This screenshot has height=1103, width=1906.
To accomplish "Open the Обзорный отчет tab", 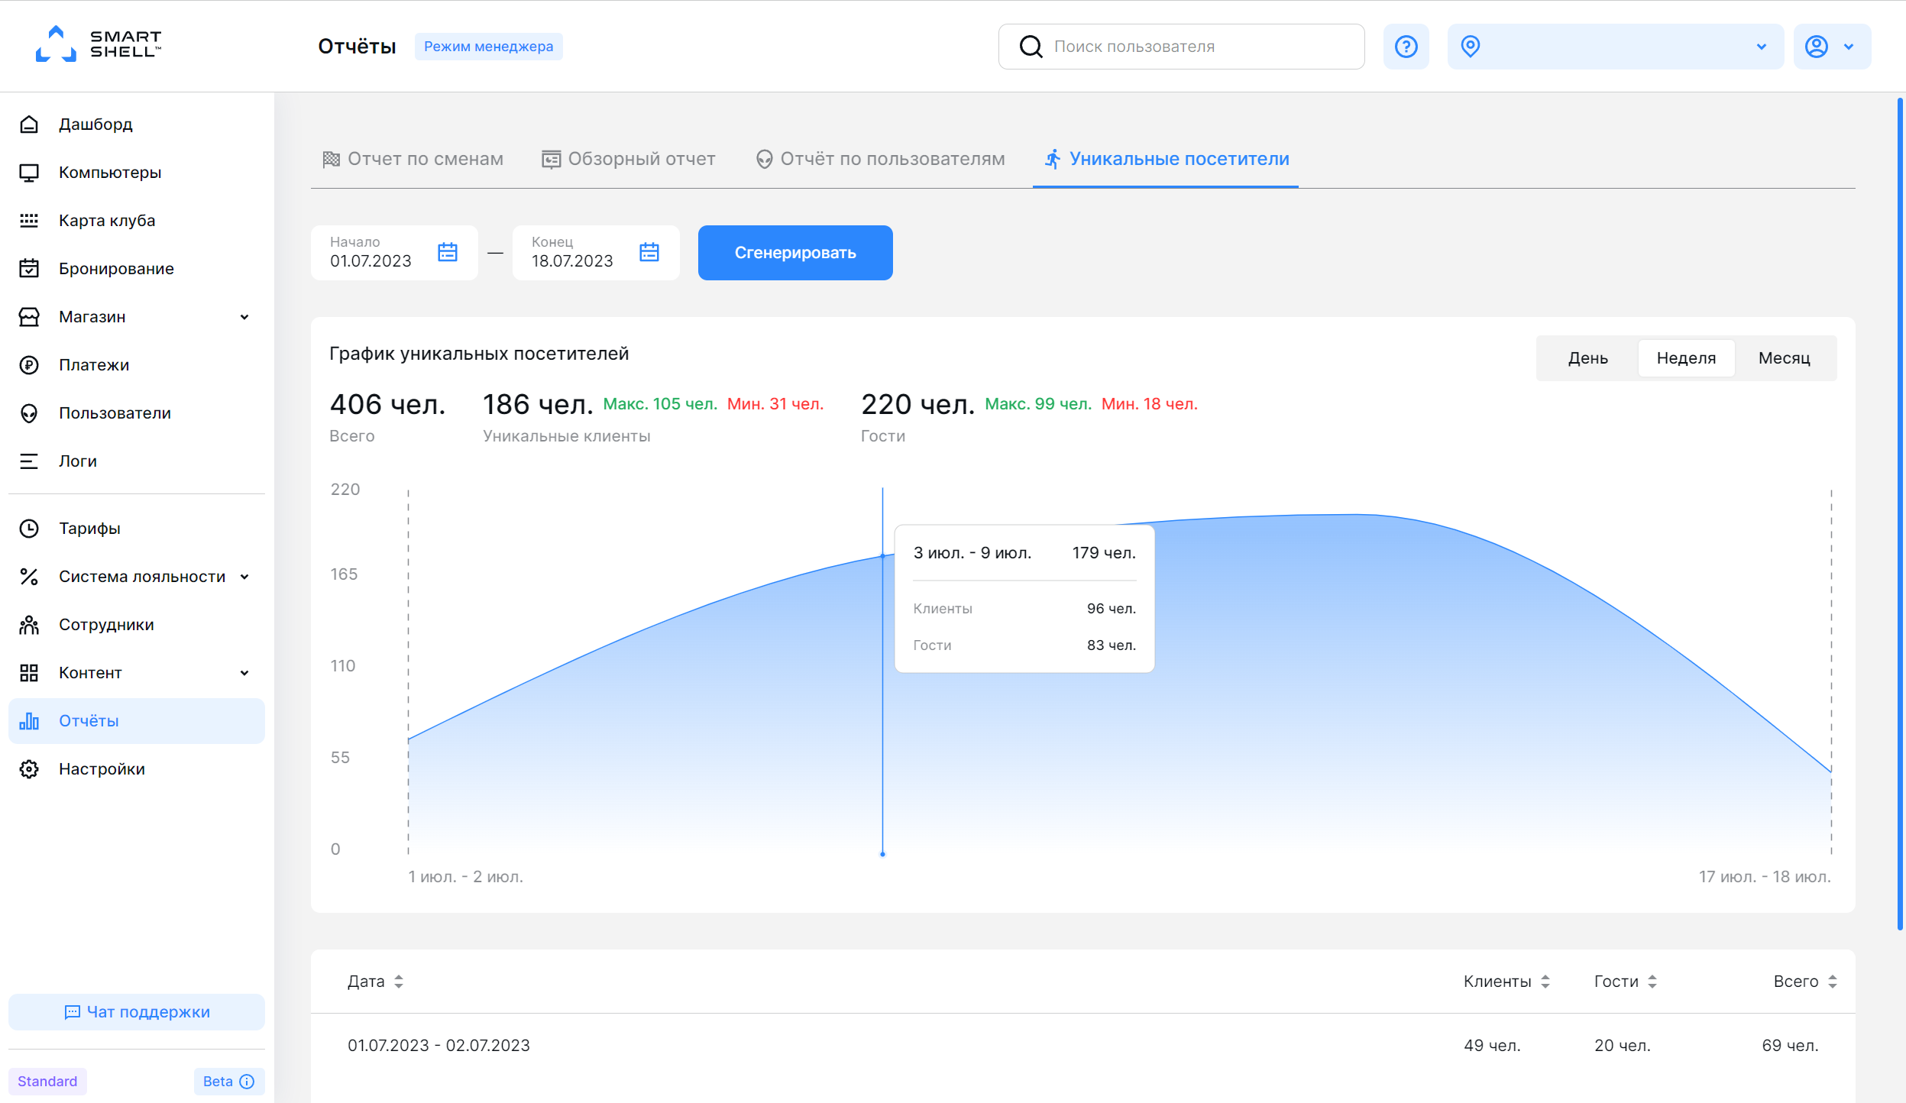I will [x=629, y=159].
